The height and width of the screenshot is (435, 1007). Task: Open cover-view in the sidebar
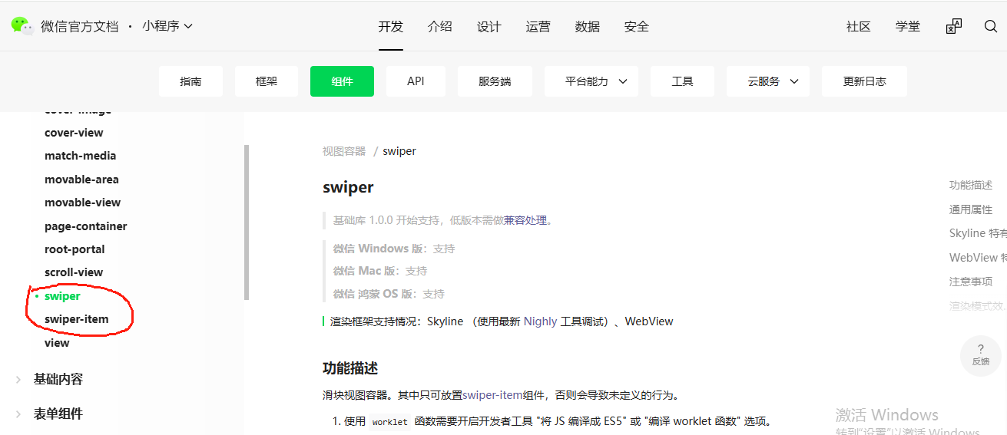point(74,133)
